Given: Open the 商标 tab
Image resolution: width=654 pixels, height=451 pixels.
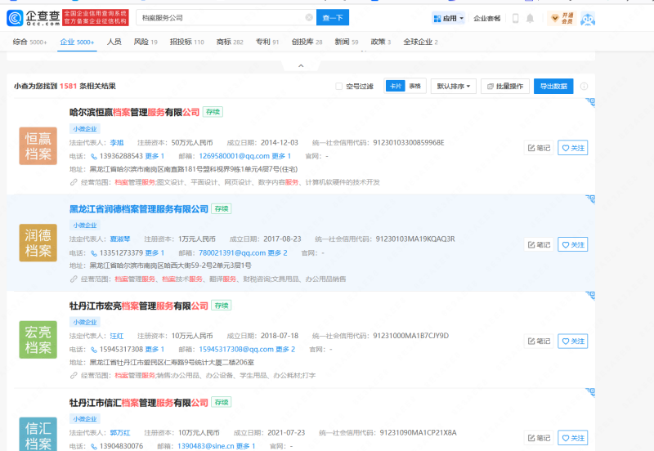Looking at the screenshot, I should (x=230, y=42).
